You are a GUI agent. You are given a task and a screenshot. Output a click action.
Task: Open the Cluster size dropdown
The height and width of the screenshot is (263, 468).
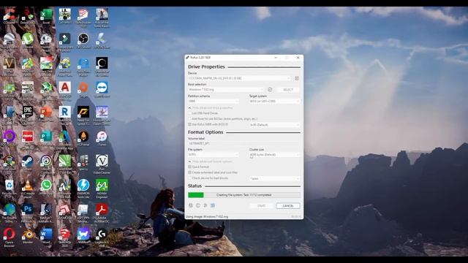point(275,154)
